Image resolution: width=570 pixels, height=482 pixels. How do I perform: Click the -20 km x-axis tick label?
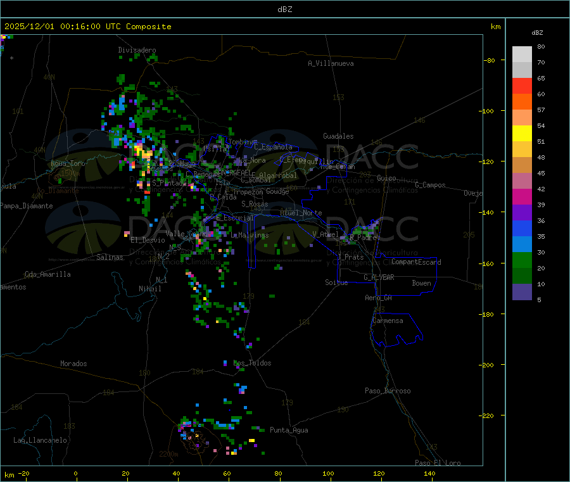23,473
